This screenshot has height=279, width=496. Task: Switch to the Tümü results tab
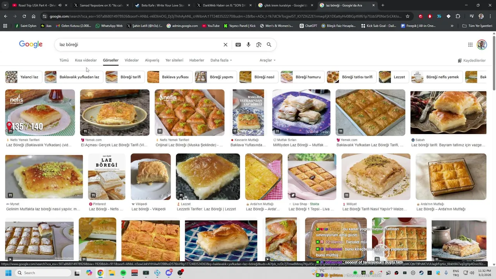(x=64, y=60)
